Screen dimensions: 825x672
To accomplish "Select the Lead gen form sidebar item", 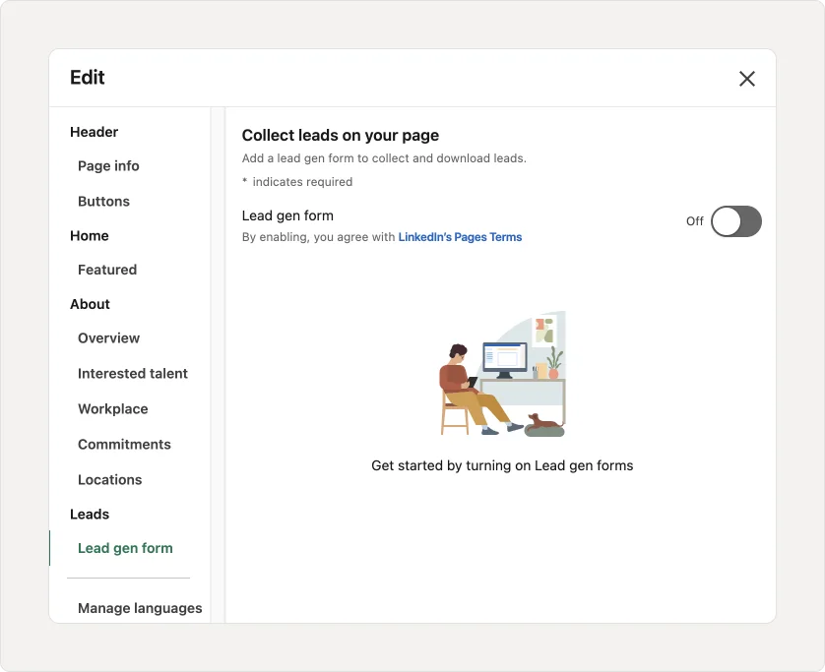I will click(125, 548).
